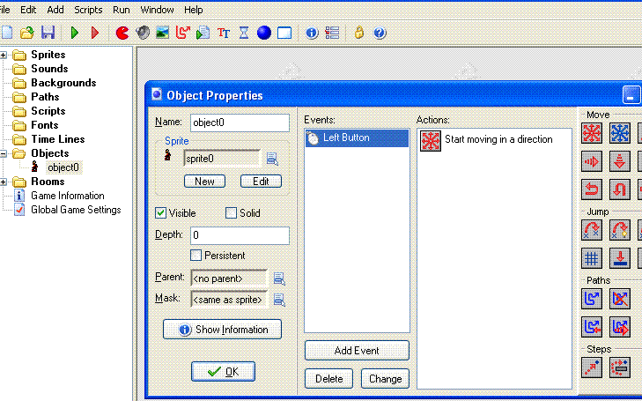Open global game settings from the list toolbar icon
Image resolution: width=642 pixels, height=401 pixels.
332,33
